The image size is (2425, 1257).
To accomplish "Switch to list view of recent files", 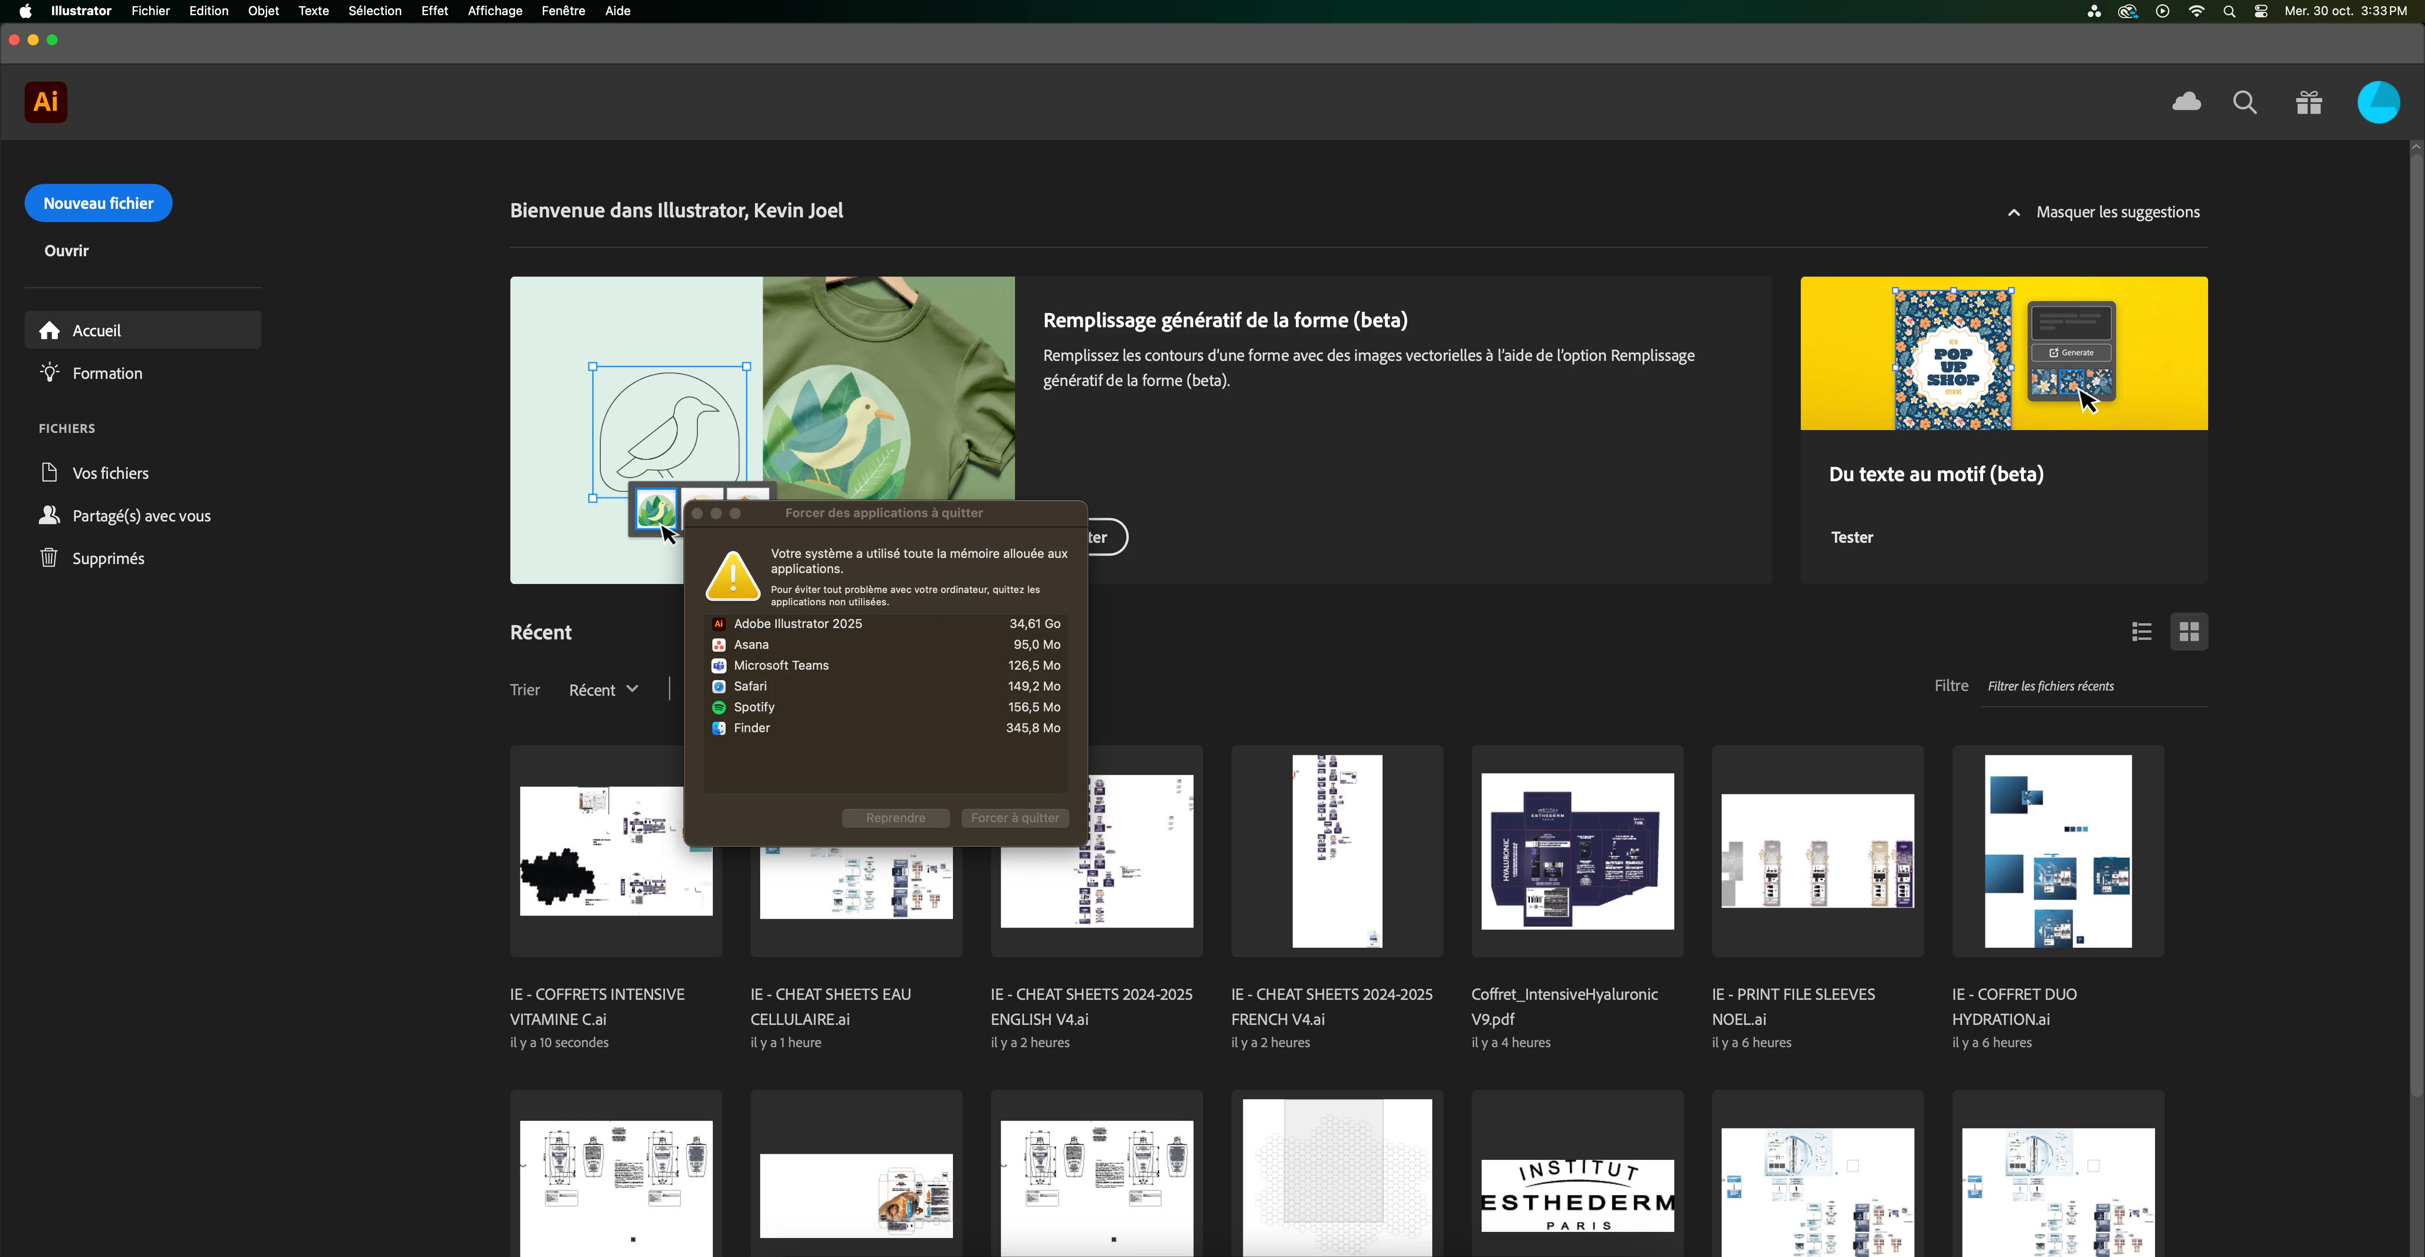I will [x=2142, y=632].
